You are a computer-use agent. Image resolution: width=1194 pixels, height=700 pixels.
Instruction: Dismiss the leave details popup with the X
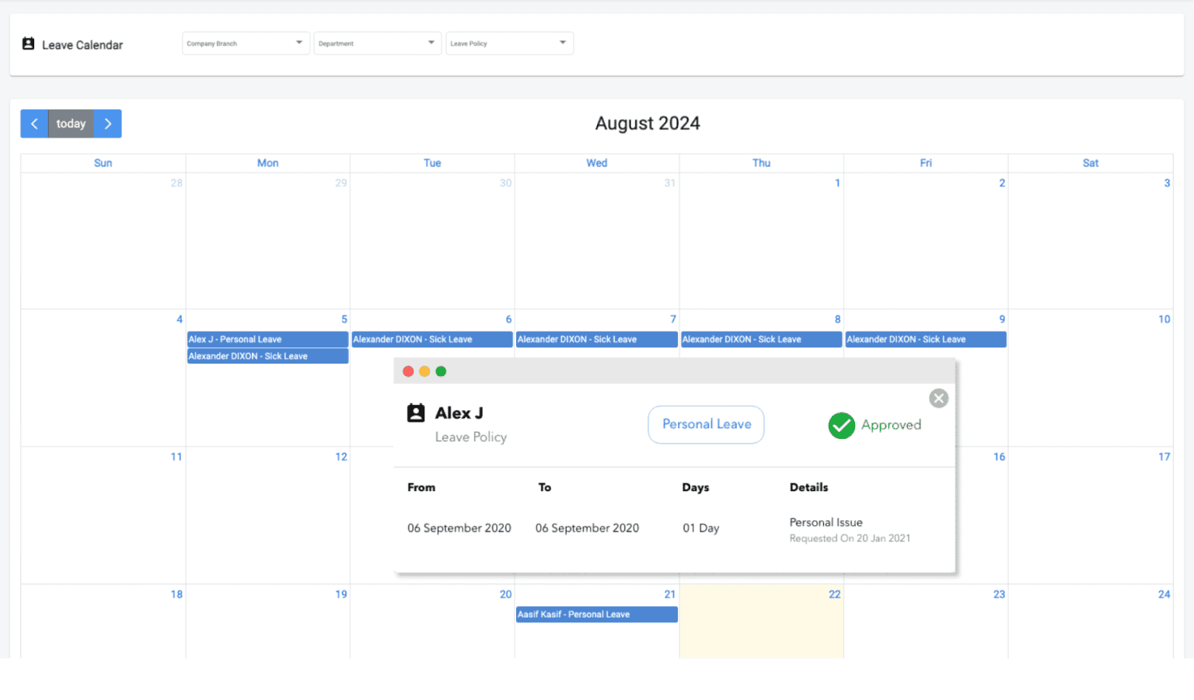click(x=938, y=398)
